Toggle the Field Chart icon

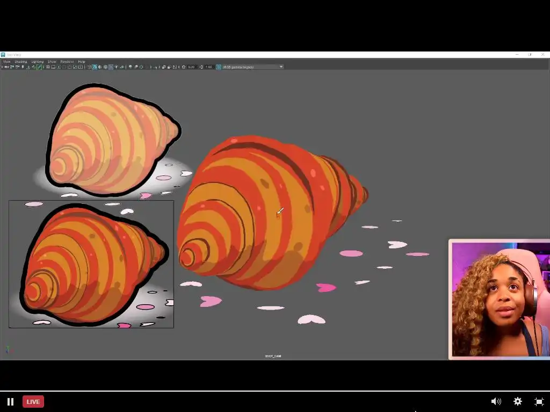pos(70,67)
